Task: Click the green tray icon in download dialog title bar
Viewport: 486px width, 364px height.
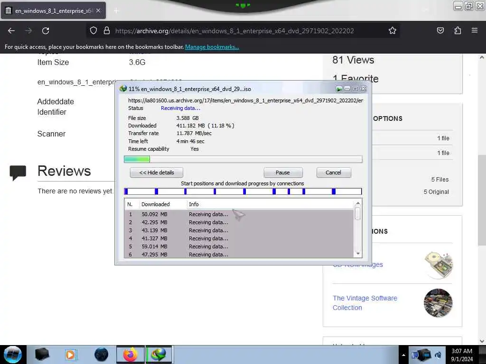Action: [339, 89]
